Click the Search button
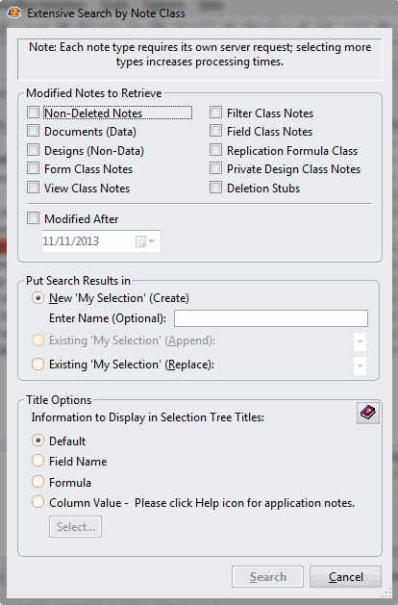The height and width of the screenshot is (605, 398). [267, 577]
